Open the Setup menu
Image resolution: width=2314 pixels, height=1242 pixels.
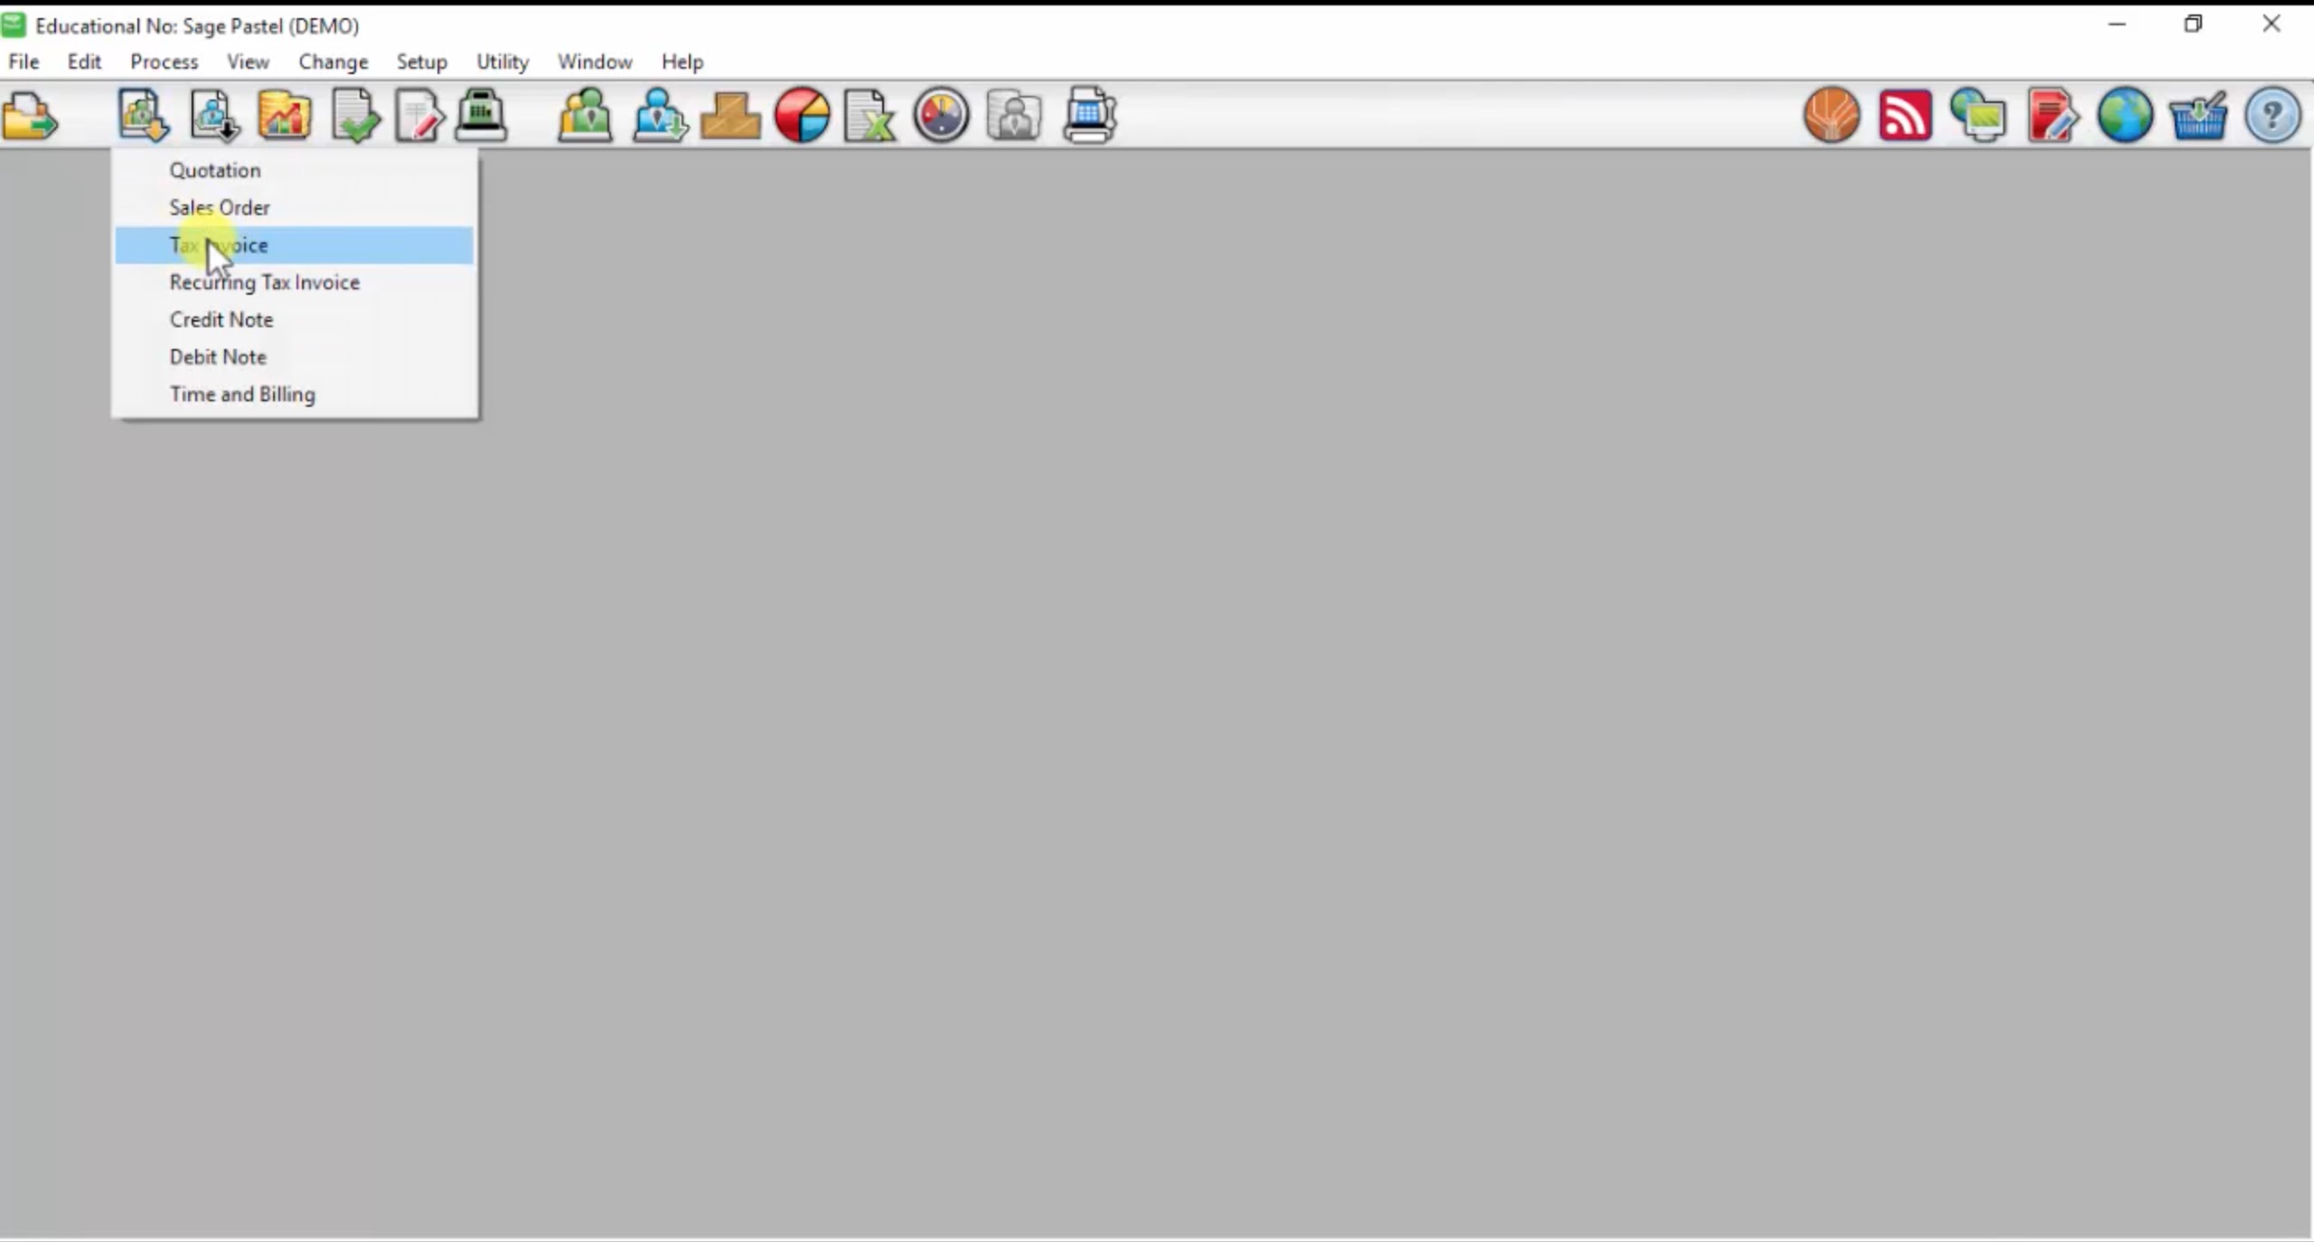coord(421,61)
